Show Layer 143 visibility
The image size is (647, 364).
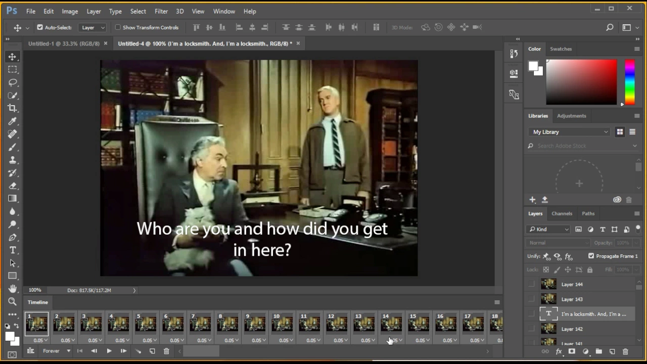(x=531, y=299)
